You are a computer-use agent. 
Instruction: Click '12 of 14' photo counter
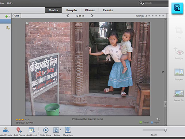80,16
